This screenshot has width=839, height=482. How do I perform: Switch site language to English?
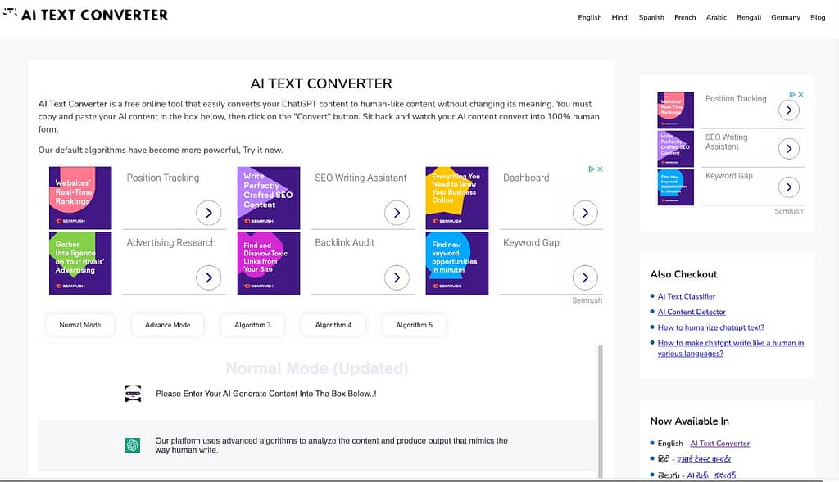pyautogui.click(x=590, y=17)
